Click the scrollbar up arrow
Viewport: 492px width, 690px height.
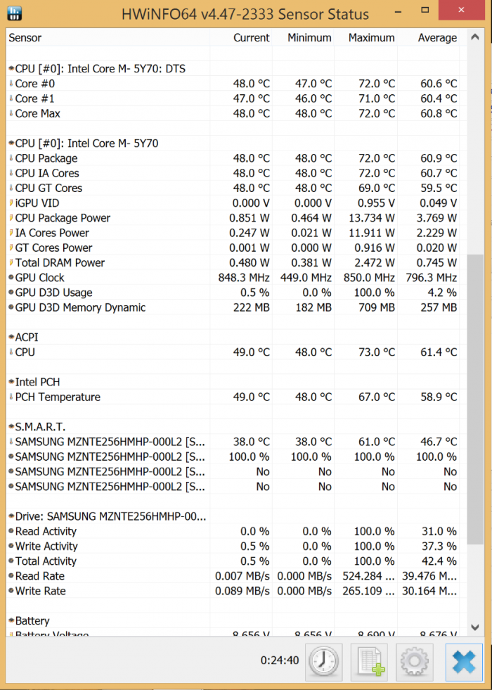pyautogui.click(x=476, y=37)
